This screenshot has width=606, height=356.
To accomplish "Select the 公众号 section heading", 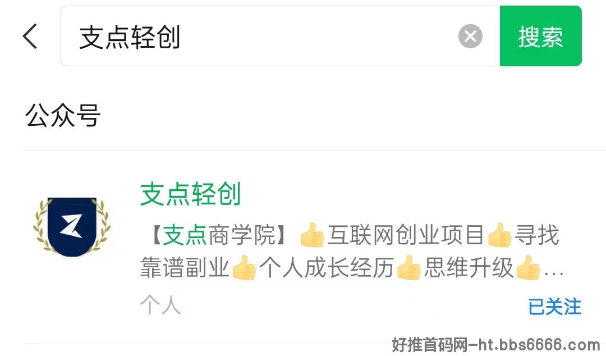I will (63, 115).
